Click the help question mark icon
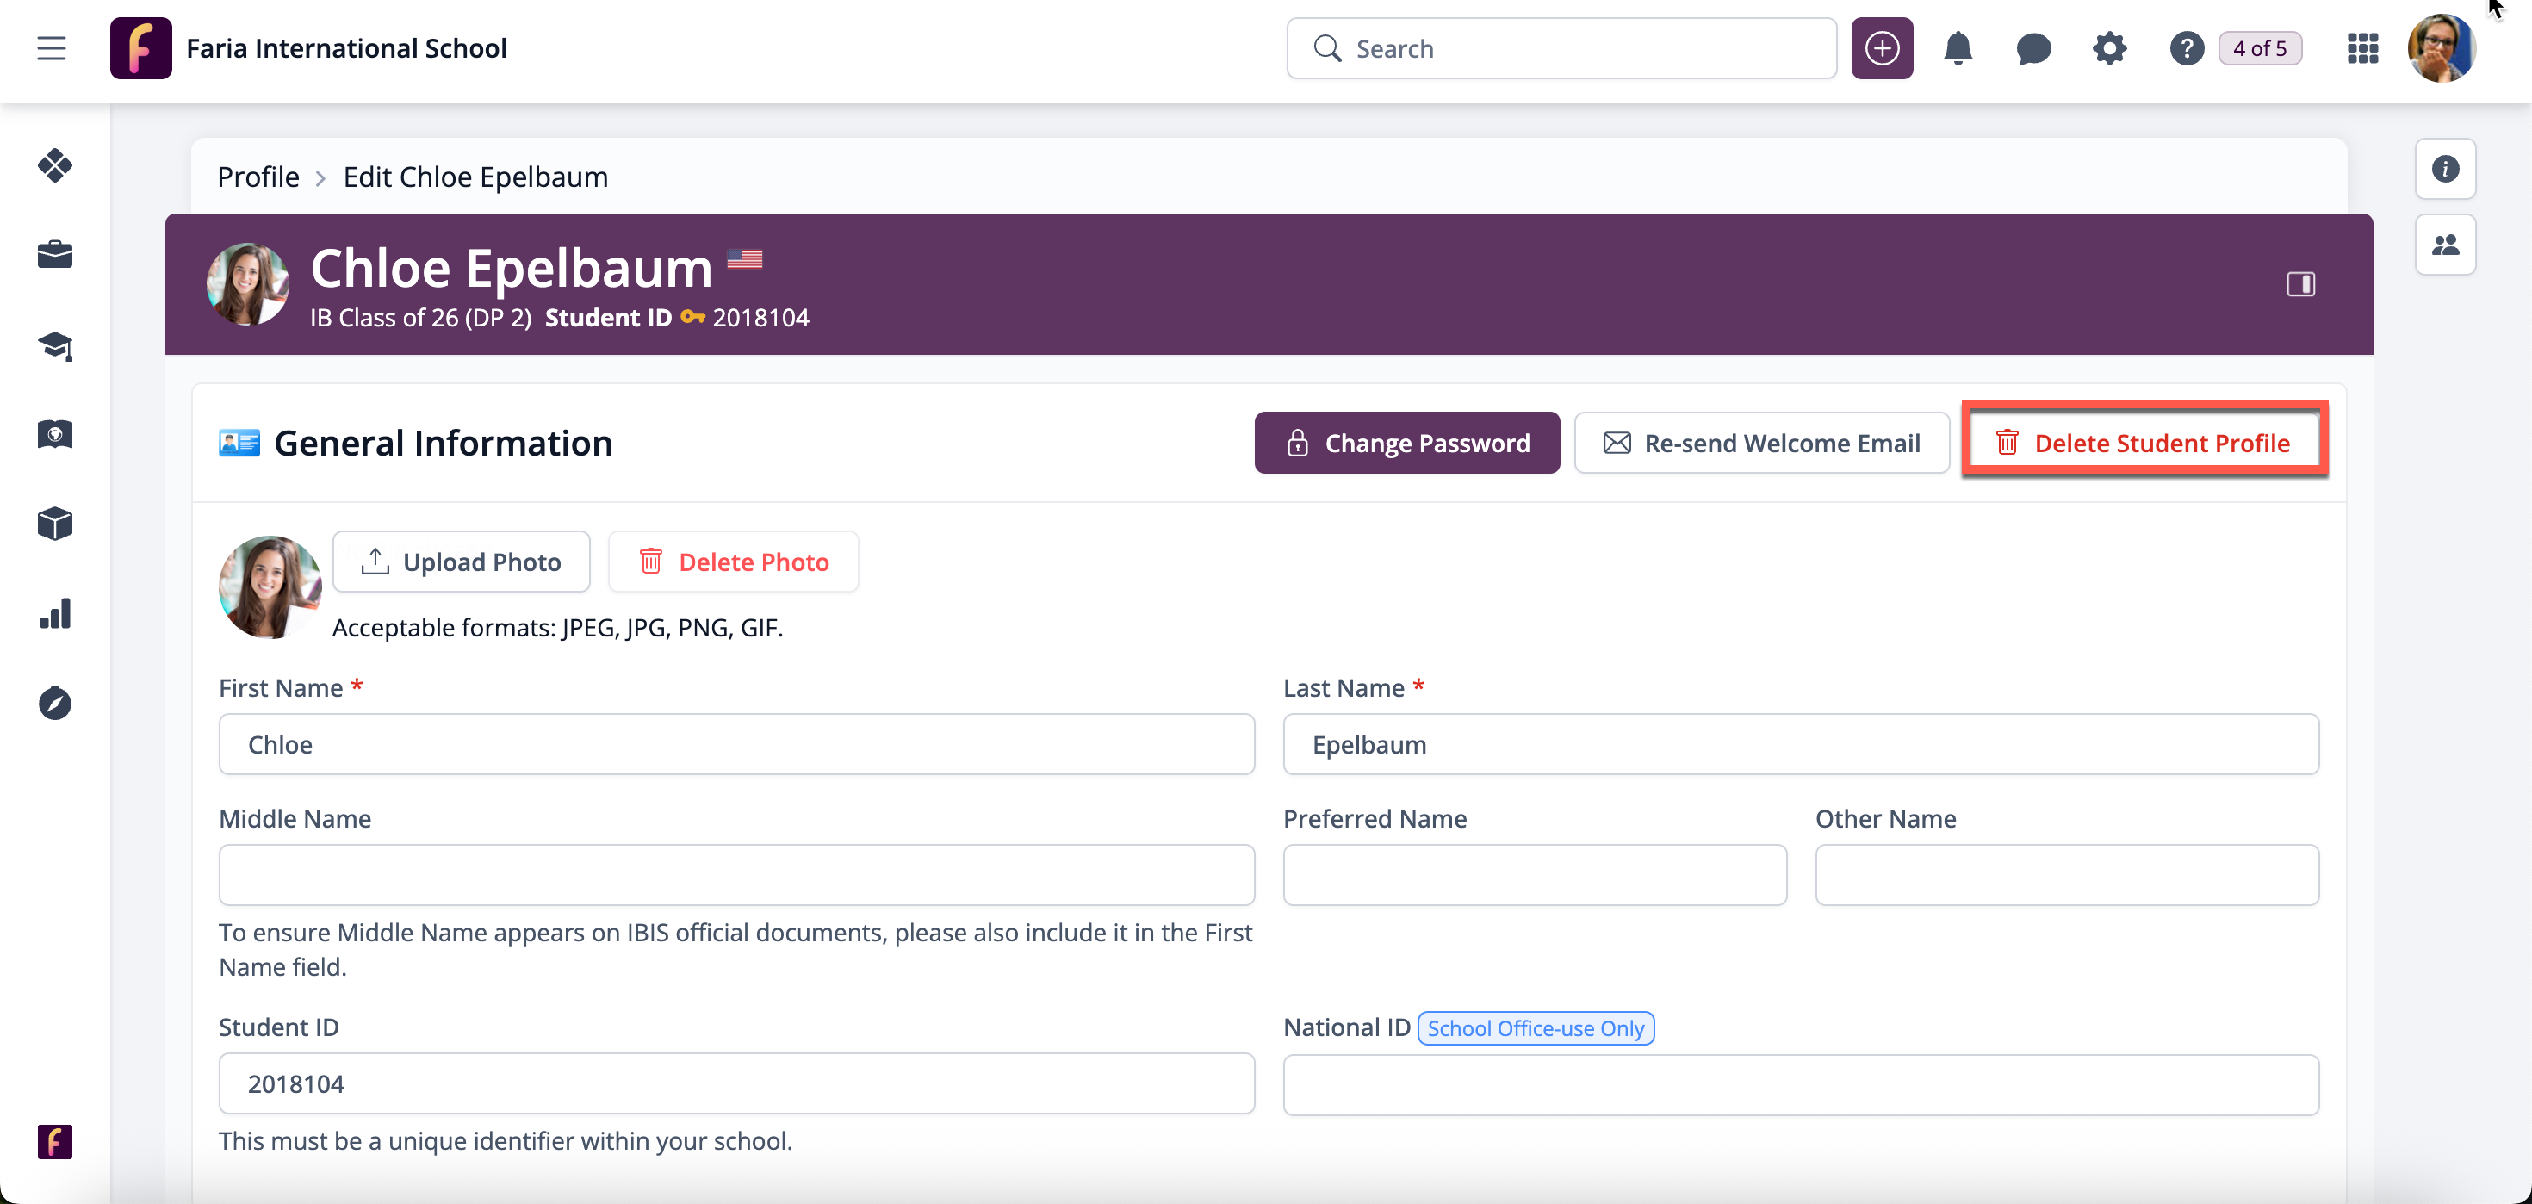The height and width of the screenshot is (1204, 2532). click(x=2186, y=48)
